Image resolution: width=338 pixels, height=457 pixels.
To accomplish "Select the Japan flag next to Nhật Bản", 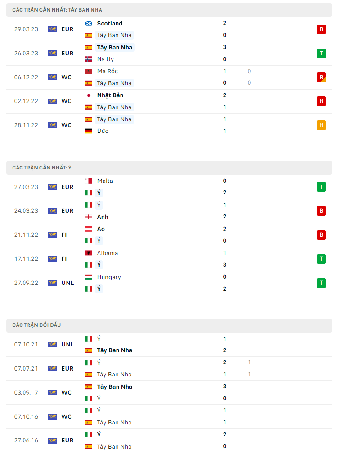I will point(88,95).
